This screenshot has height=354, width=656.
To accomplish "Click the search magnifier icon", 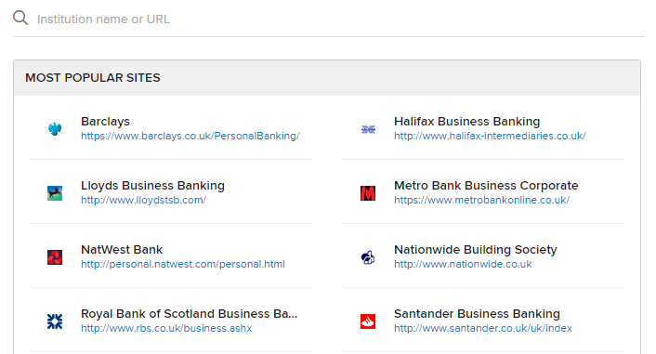I will (x=20, y=19).
